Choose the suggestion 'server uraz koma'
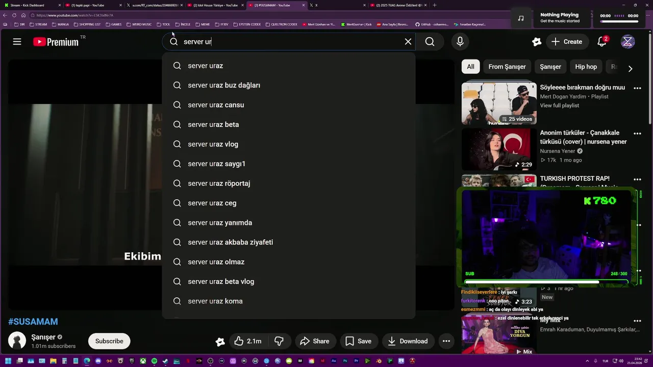653x367 pixels. tap(289, 301)
